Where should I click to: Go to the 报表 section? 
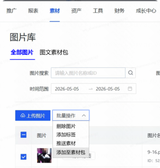[x=33, y=11]
